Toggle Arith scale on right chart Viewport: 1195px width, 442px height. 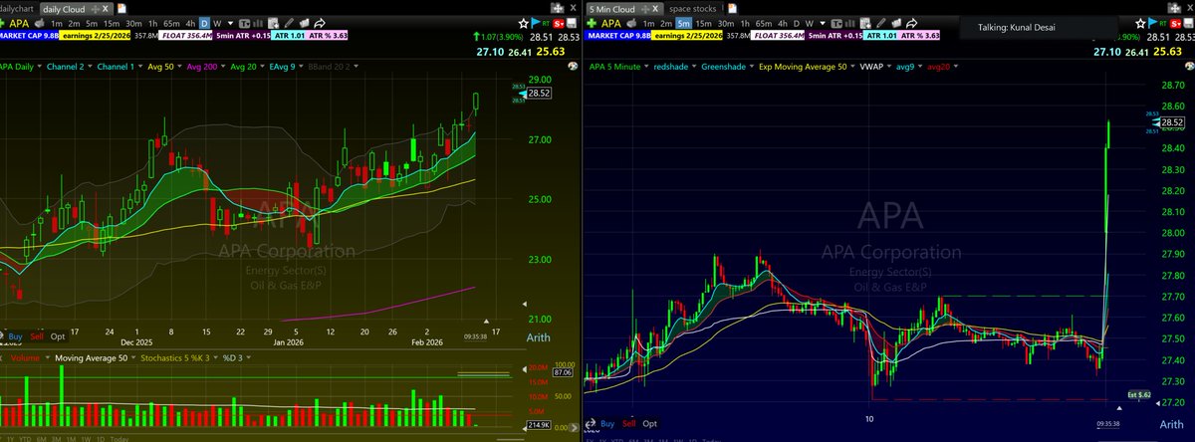click(1171, 423)
